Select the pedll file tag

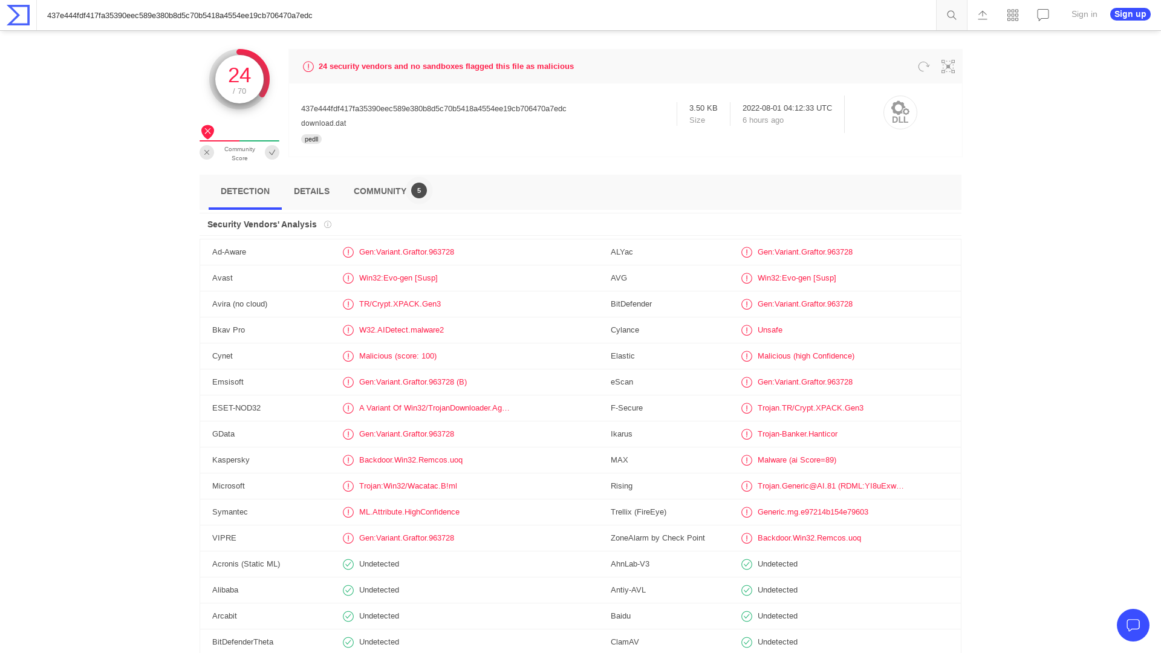click(311, 139)
